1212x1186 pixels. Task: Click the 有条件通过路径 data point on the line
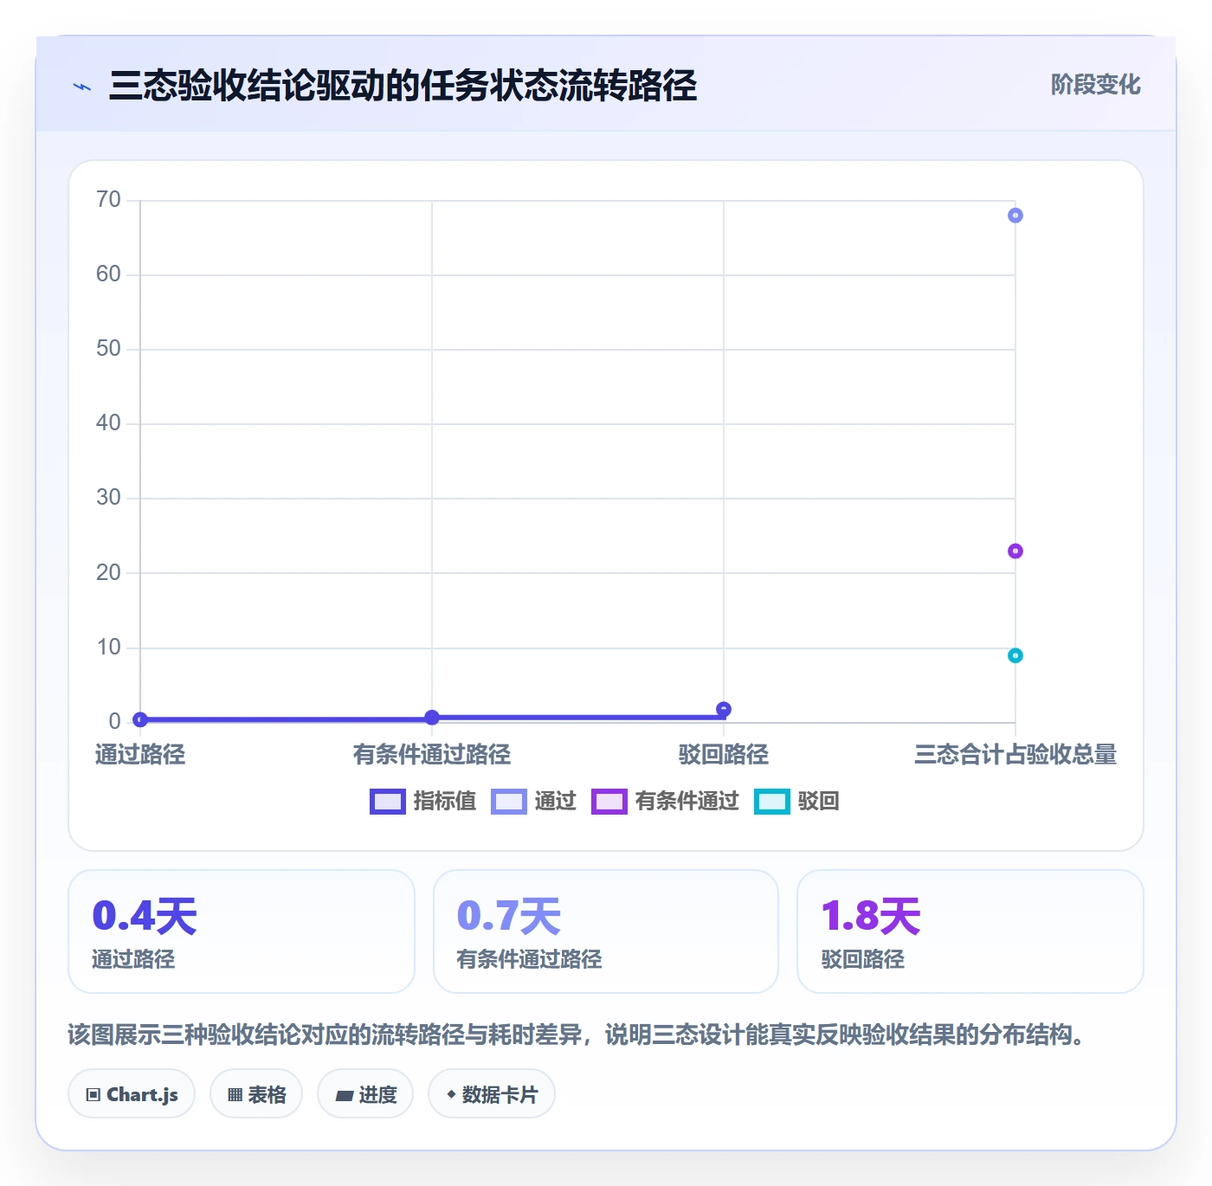point(432,718)
